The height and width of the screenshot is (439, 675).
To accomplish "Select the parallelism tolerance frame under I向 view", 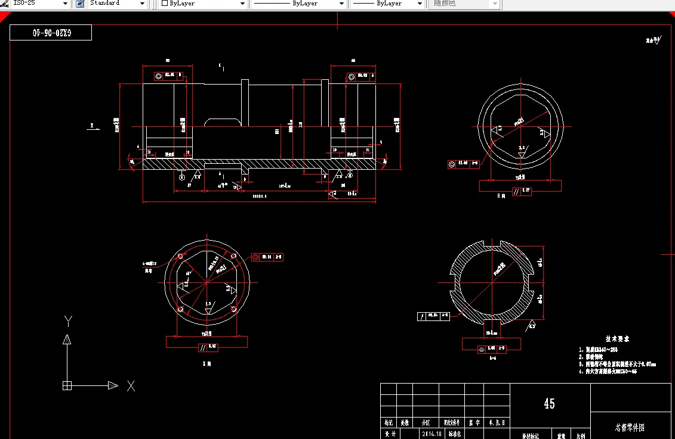I will tap(208, 347).
